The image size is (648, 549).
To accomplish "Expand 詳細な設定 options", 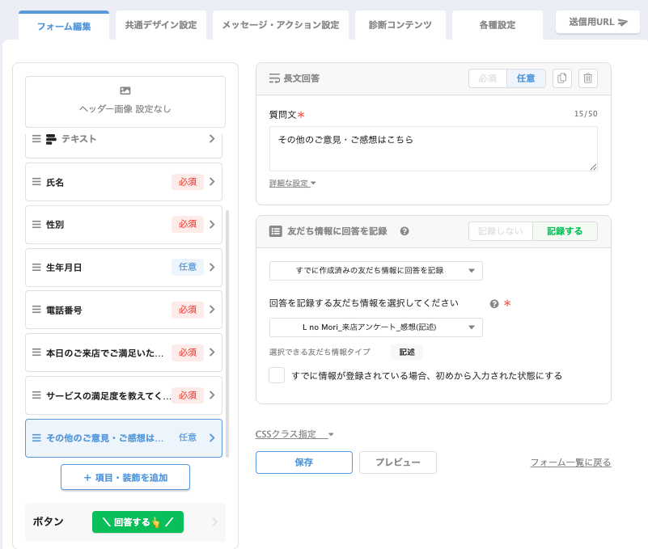I will click(x=292, y=184).
